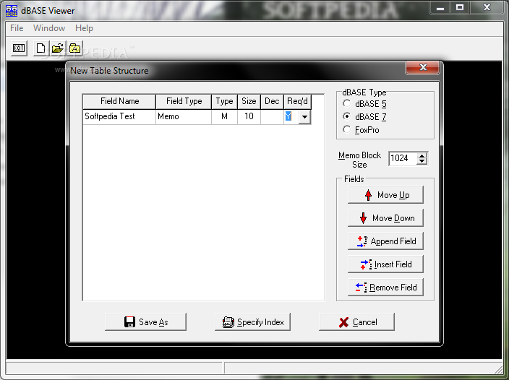This screenshot has height=380, width=509.
Task: Click the Insert Field button
Action: [x=385, y=264]
